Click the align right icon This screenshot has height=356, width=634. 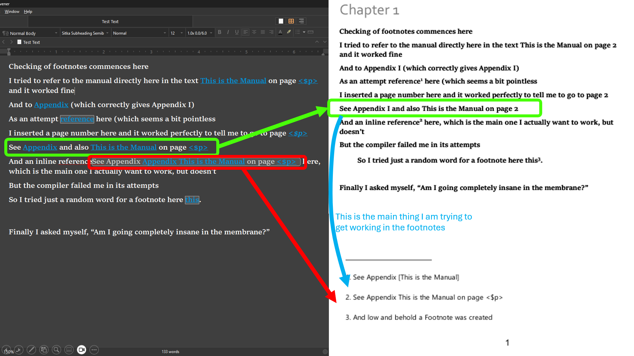[271, 32]
